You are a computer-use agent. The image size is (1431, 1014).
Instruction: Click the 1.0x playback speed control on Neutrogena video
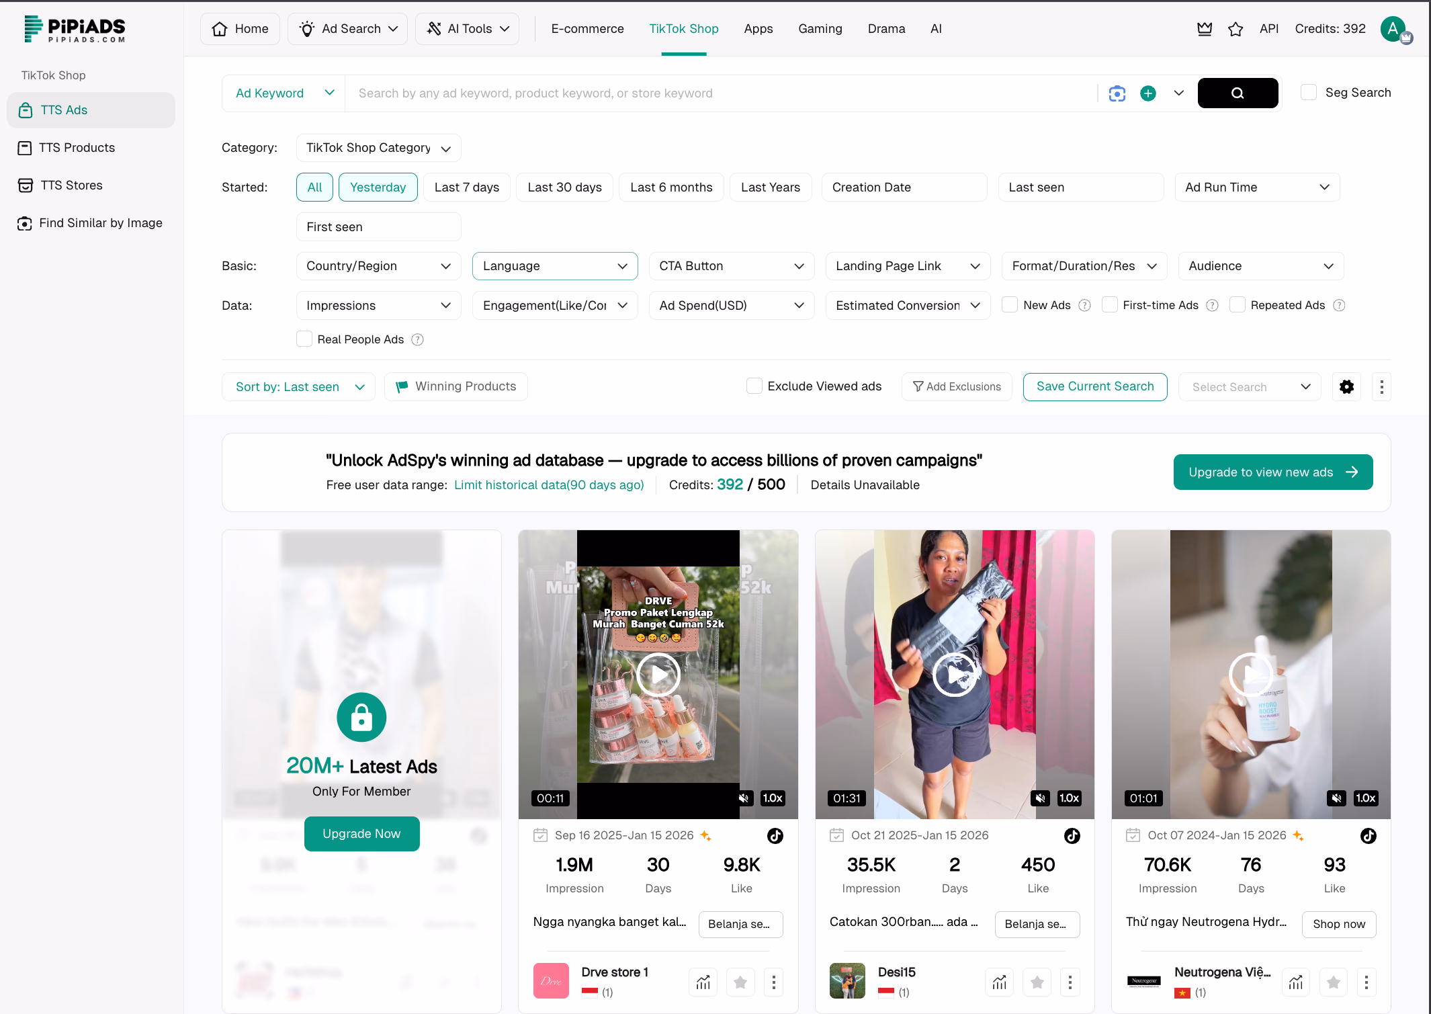(1365, 798)
